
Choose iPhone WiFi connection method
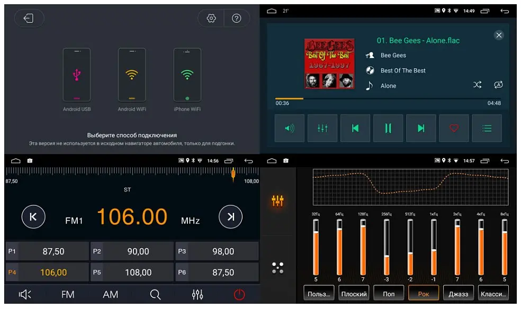187,75
